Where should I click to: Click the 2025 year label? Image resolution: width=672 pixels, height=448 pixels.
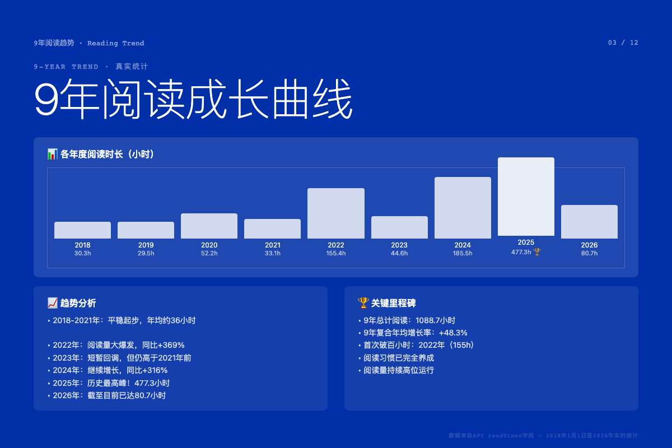tap(526, 242)
